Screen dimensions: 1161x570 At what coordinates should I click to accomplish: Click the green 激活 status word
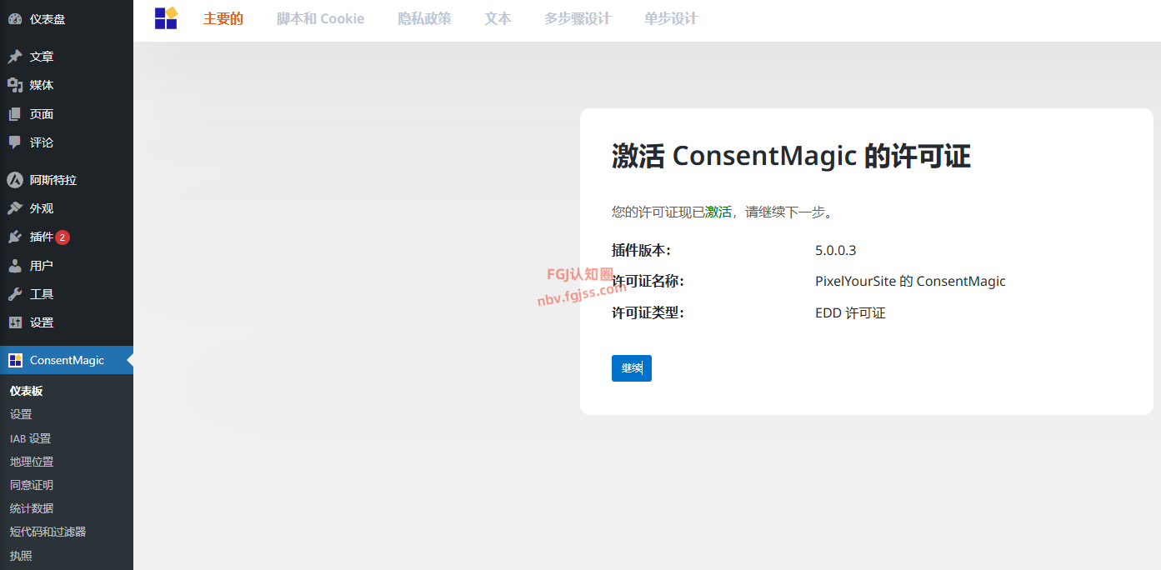point(718,212)
